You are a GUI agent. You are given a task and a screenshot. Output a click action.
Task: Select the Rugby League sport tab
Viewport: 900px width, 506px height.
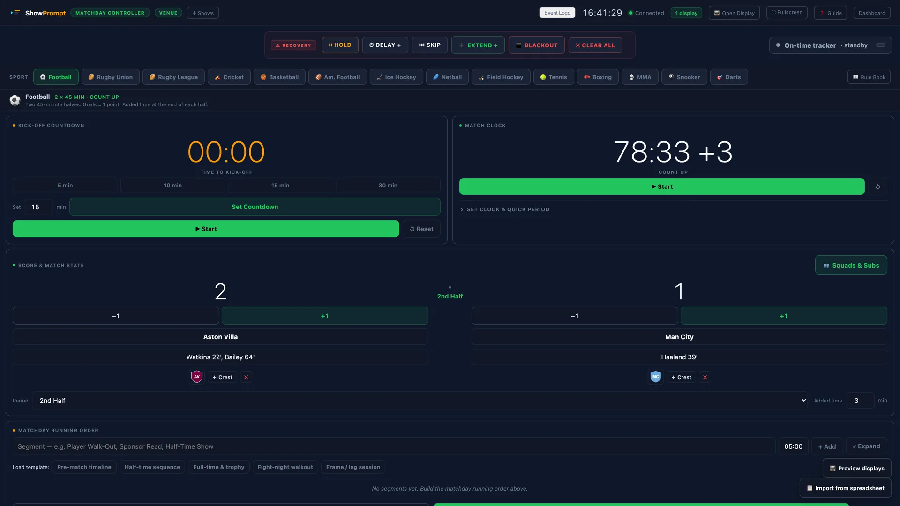[173, 77]
